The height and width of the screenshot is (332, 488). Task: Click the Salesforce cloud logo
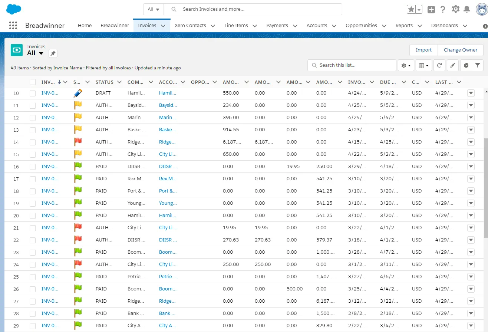tap(14, 9)
